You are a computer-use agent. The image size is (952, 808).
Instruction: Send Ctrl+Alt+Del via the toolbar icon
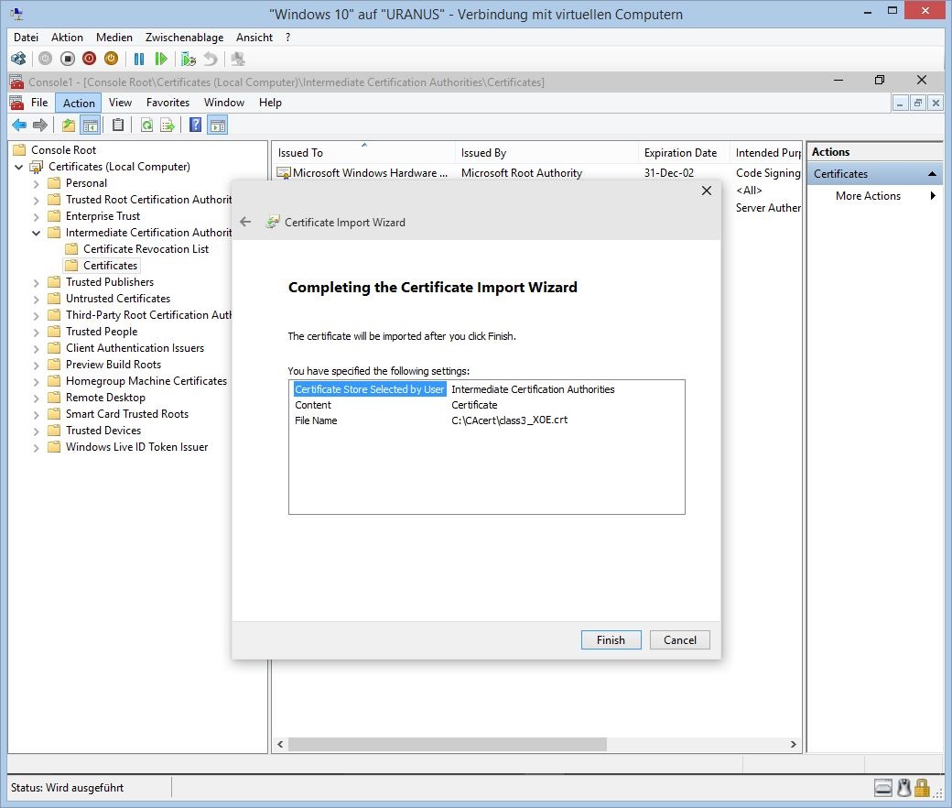pos(18,59)
